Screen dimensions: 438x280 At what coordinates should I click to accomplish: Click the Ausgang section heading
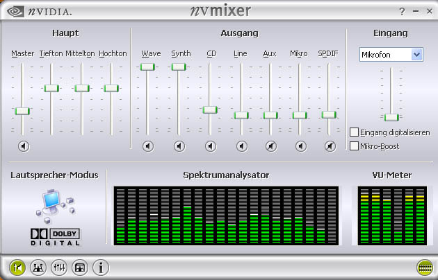240,33
